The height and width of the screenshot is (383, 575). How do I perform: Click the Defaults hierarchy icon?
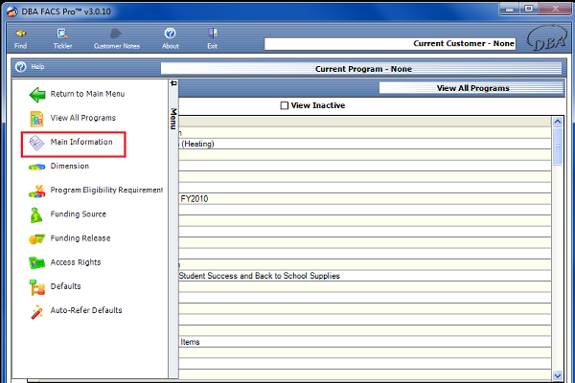pyautogui.click(x=36, y=287)
